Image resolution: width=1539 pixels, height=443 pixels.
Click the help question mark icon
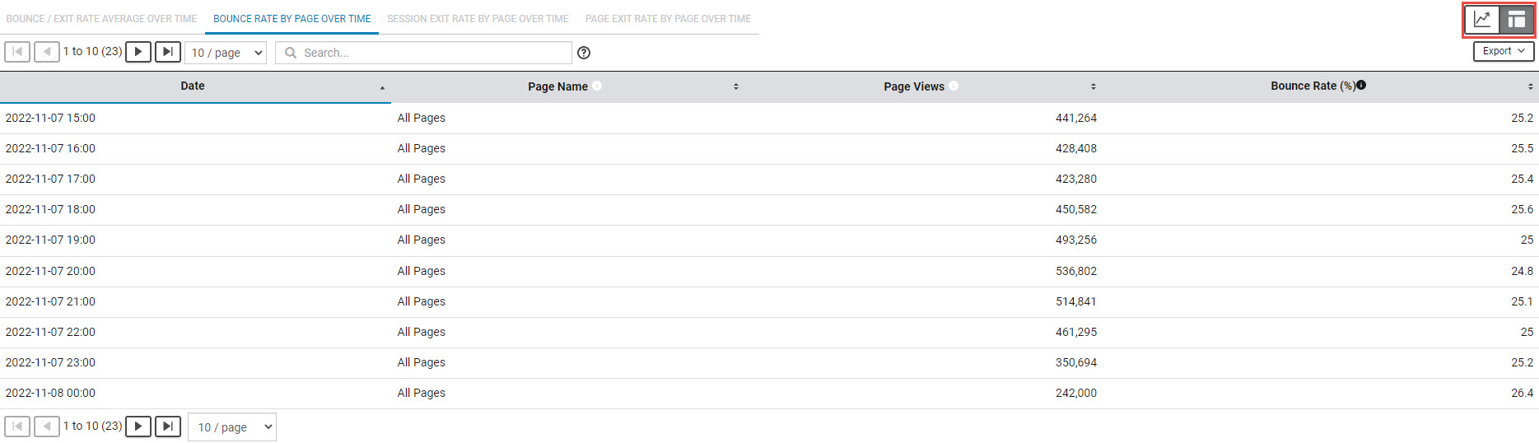click(584, 53)
